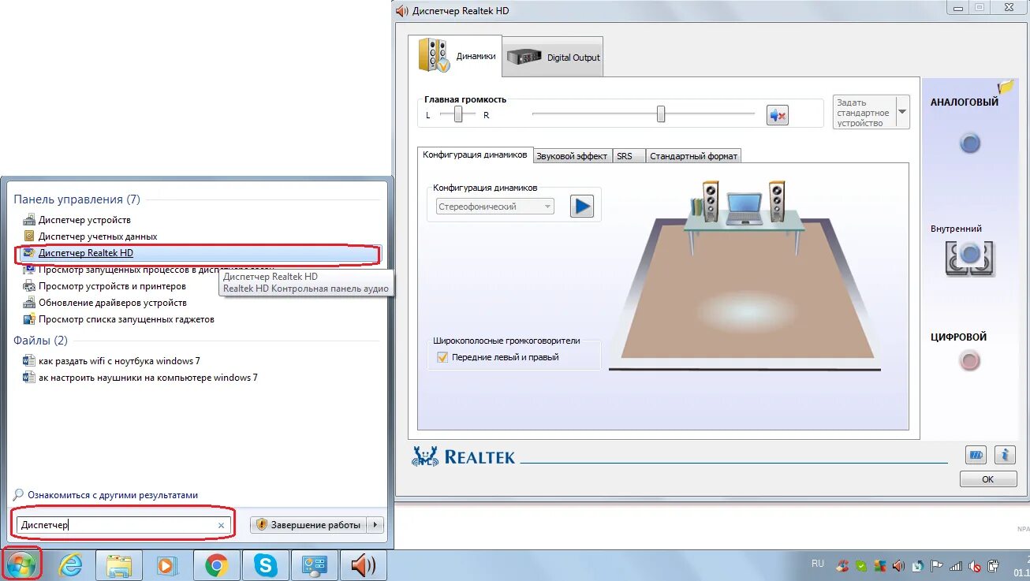This screenshot has height=581, width=1030.
Task: Open Realtek speaker icon on taskbar
Action: coord(363,565)
